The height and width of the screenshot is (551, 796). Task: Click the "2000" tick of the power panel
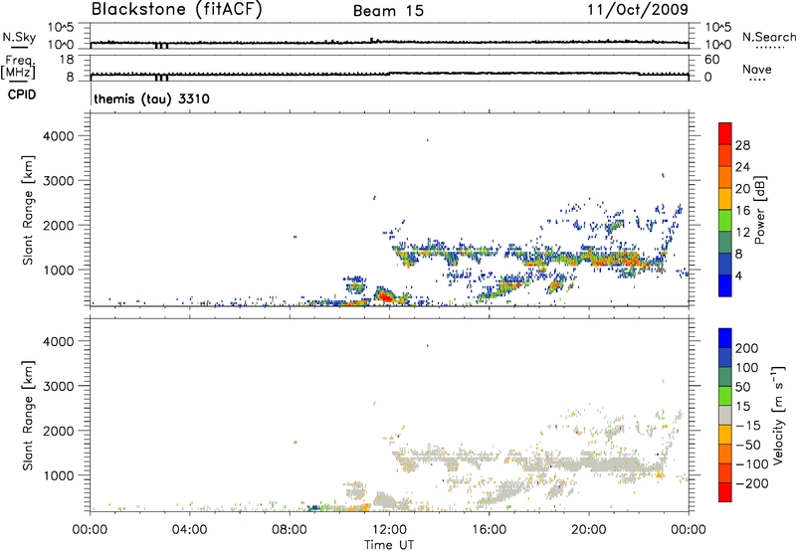click(59, 225)
